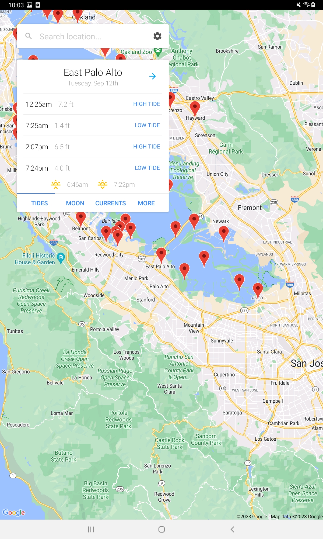
Task: Tap the Sunnyvale label on map
Action: click(222, 341)
